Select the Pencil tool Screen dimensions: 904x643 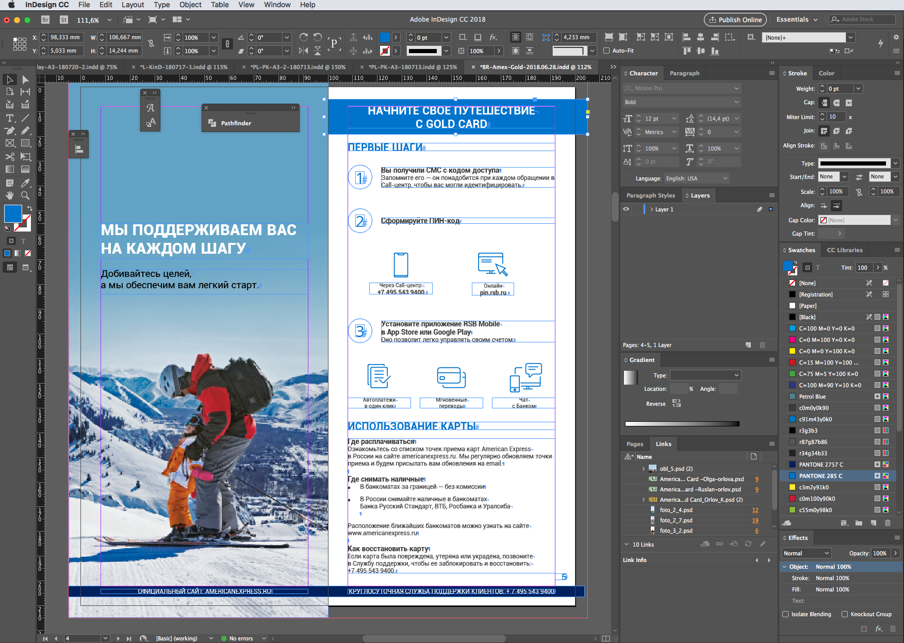pos(25,130)
